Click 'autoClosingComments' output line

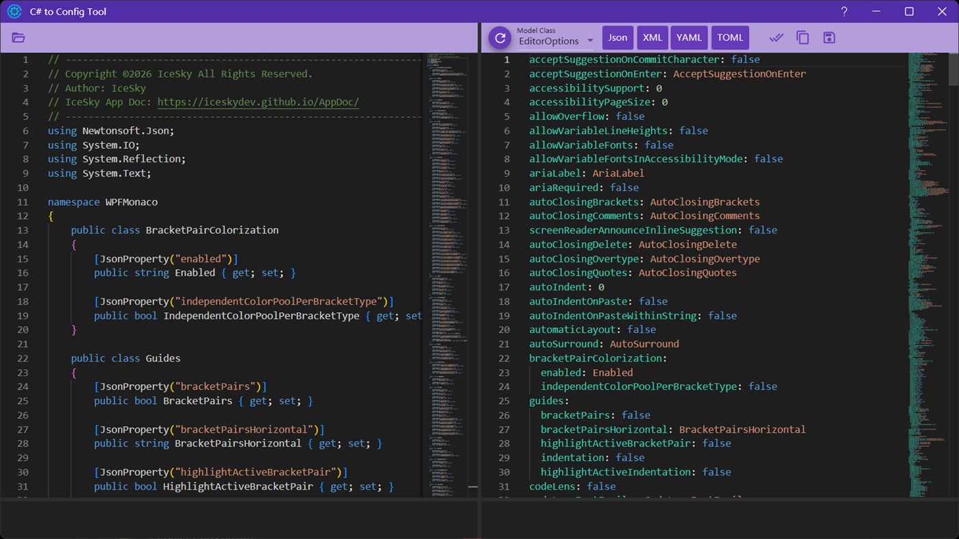click(x=644, y=216)
